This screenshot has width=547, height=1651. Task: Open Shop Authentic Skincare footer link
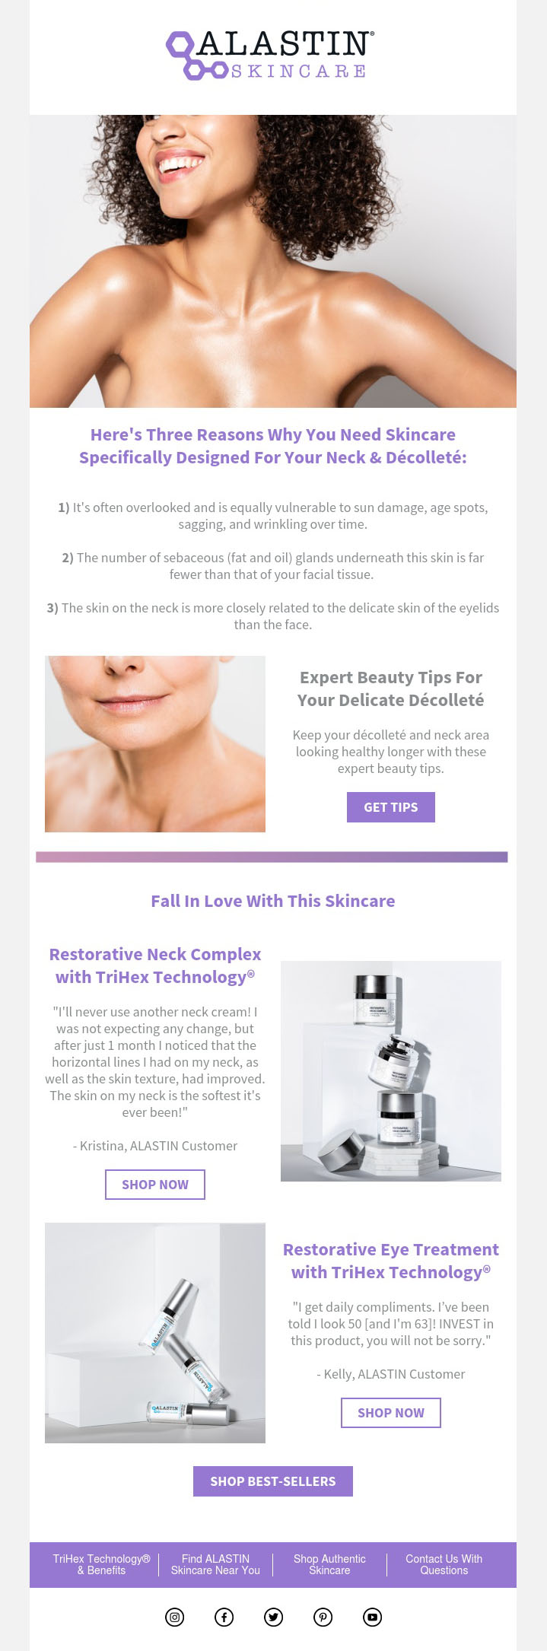pyautogui.click(x=329, y=1564)
